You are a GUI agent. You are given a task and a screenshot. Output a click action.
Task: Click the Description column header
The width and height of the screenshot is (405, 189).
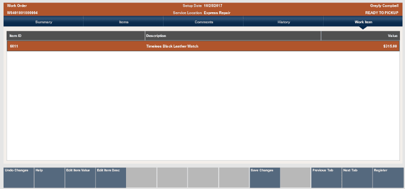tap(233, 35)
